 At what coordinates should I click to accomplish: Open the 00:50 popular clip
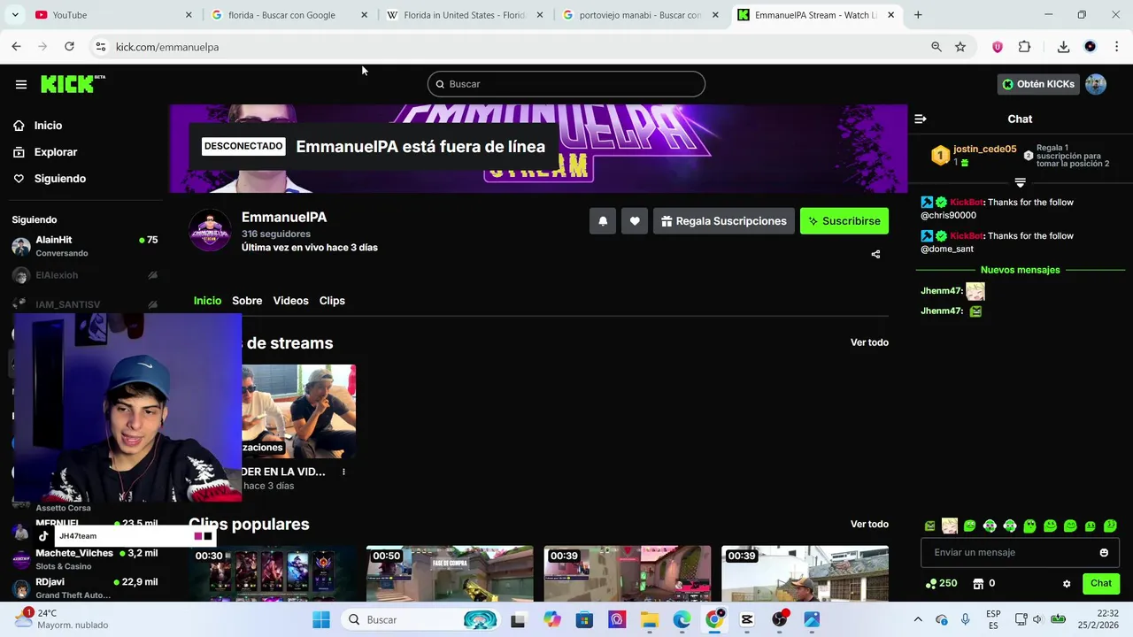[x=450, y=574]
